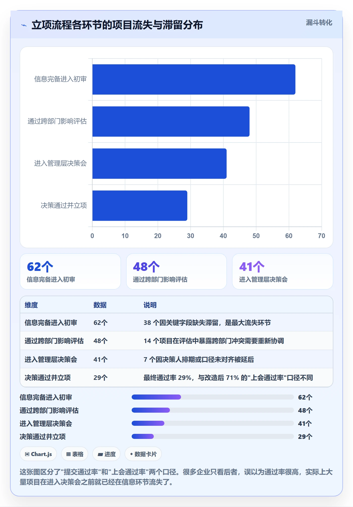Screen dimensions: 353x507
Task: Click the 41个 cell in the table's 数据 column
Action: coord(100,359)
